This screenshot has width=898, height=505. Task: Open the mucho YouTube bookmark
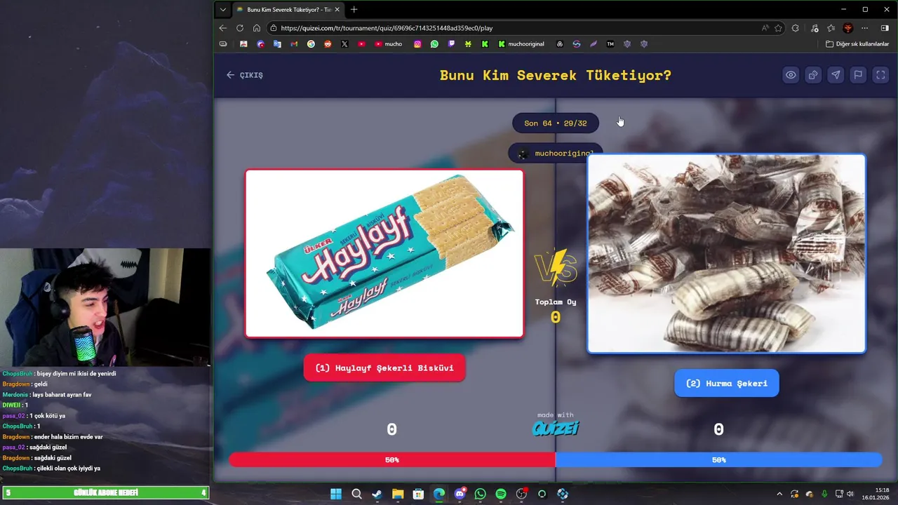tap(389, 43)
